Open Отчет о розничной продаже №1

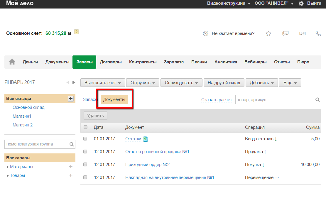tap(157, 152)
